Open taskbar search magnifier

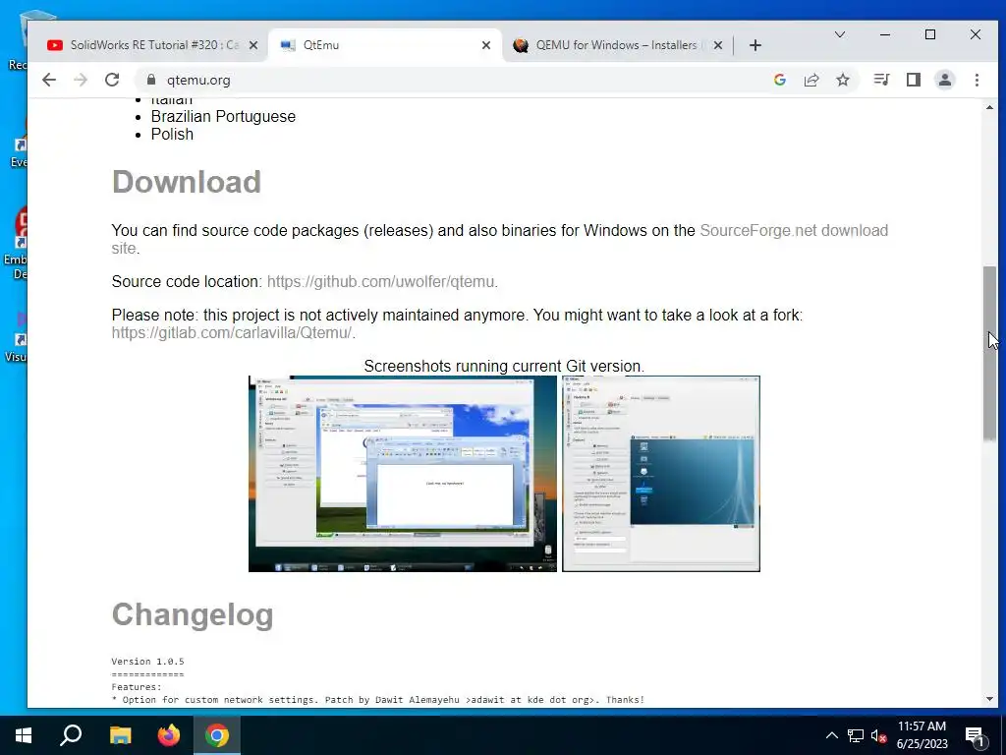[71, 735]
